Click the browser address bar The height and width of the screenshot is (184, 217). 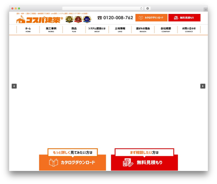[x=103, y=8]
